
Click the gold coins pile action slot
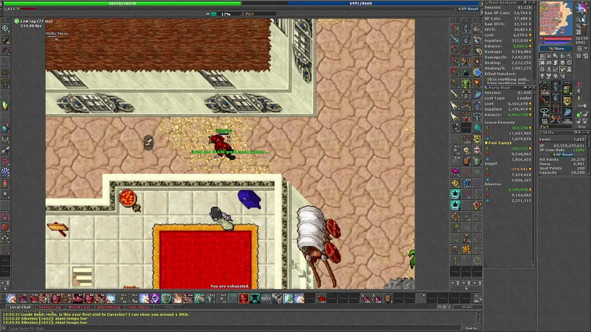[466, 250]
